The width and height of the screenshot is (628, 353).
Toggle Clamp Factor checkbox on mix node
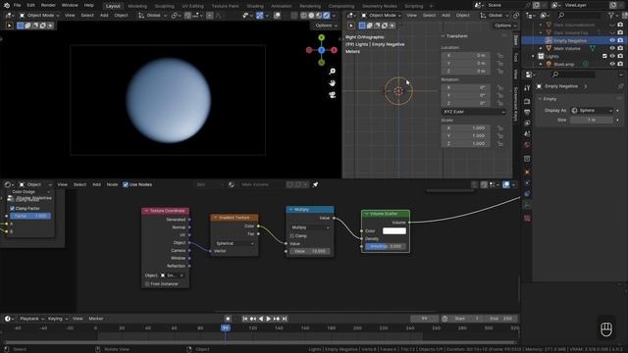tap(12, 209)
